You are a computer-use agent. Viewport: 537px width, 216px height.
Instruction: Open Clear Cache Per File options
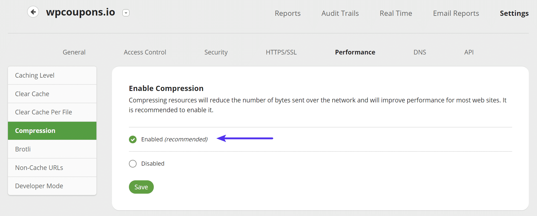[43, 112]
